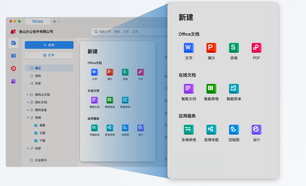Click the small 流程图 icon in the app window
This screenshot has height=186, width=306.
pyautogui.click(x=125, y=128)
